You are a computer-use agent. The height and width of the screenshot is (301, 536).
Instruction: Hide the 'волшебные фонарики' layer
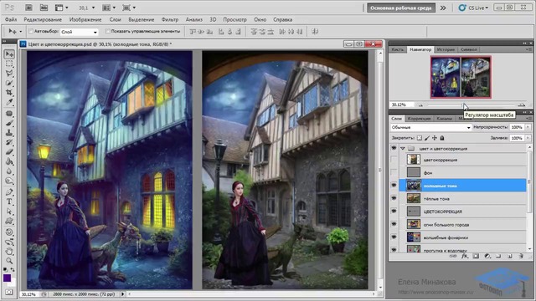394,237
